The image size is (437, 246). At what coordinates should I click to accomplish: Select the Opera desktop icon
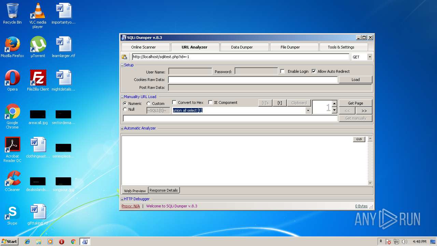12,81
